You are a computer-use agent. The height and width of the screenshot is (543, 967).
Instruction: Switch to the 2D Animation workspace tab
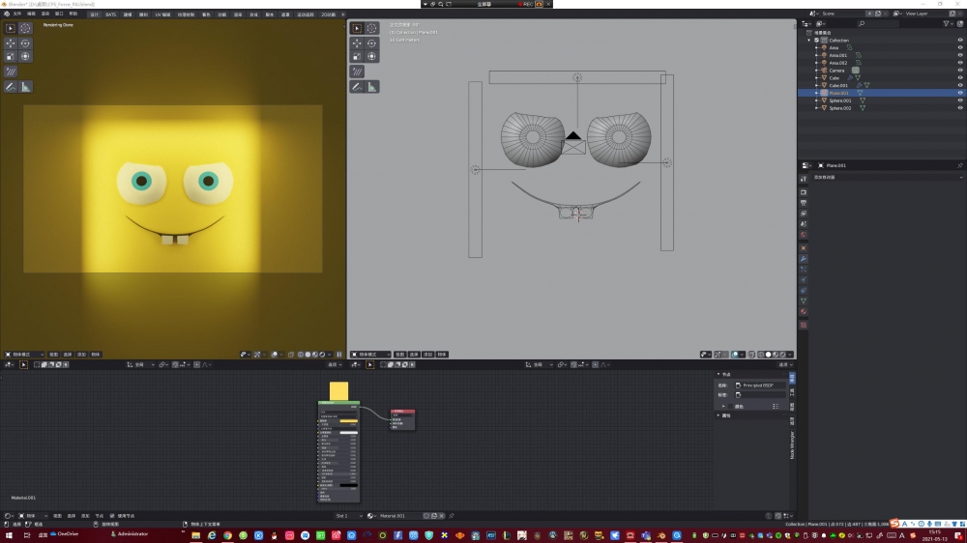click(328, 14)
